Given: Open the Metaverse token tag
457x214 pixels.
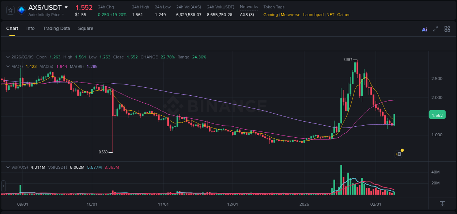Looking at the screenshot, I should coord(290,15).
